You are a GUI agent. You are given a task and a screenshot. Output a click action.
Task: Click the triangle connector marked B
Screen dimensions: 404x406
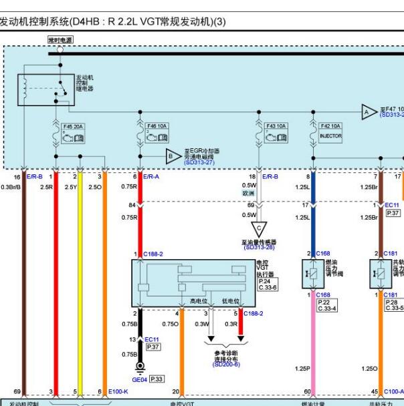173,156
